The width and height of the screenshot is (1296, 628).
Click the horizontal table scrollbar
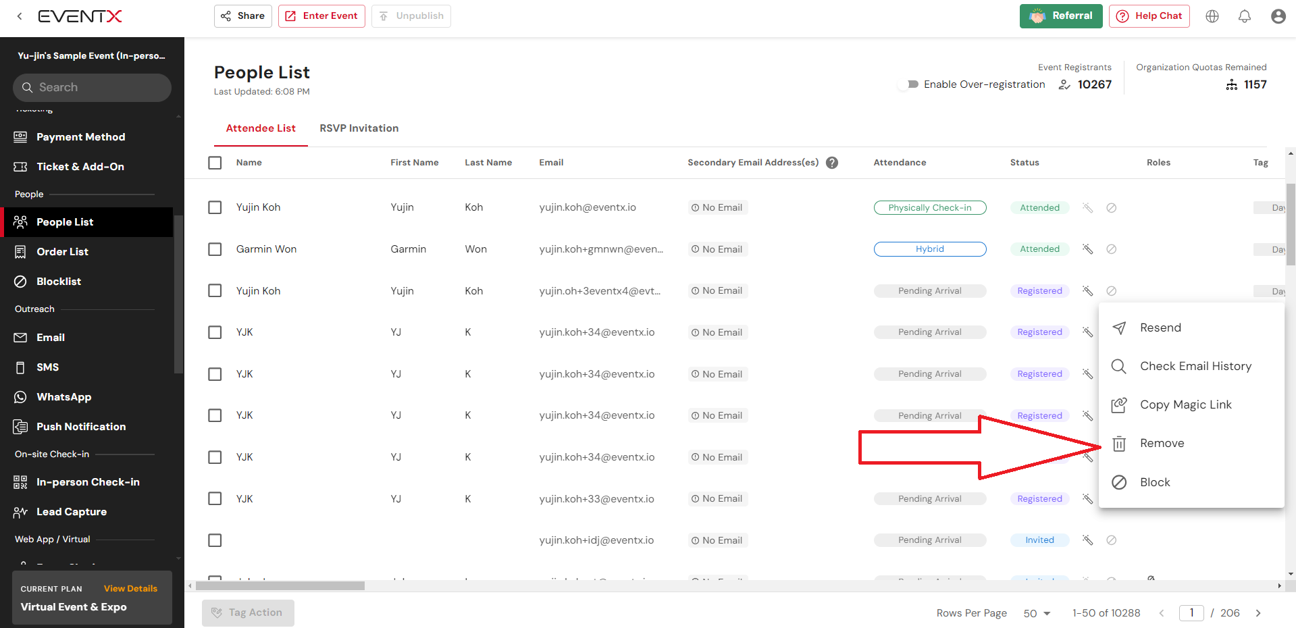click(x=280, y=586)
